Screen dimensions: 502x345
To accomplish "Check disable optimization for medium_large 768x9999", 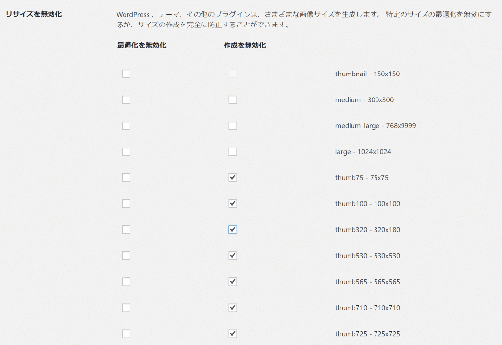I will tap(126, 126).
